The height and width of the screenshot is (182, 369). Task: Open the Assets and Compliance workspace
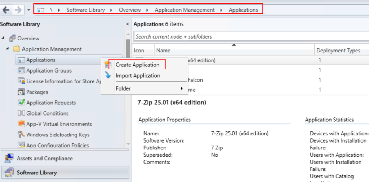point(45,159)
